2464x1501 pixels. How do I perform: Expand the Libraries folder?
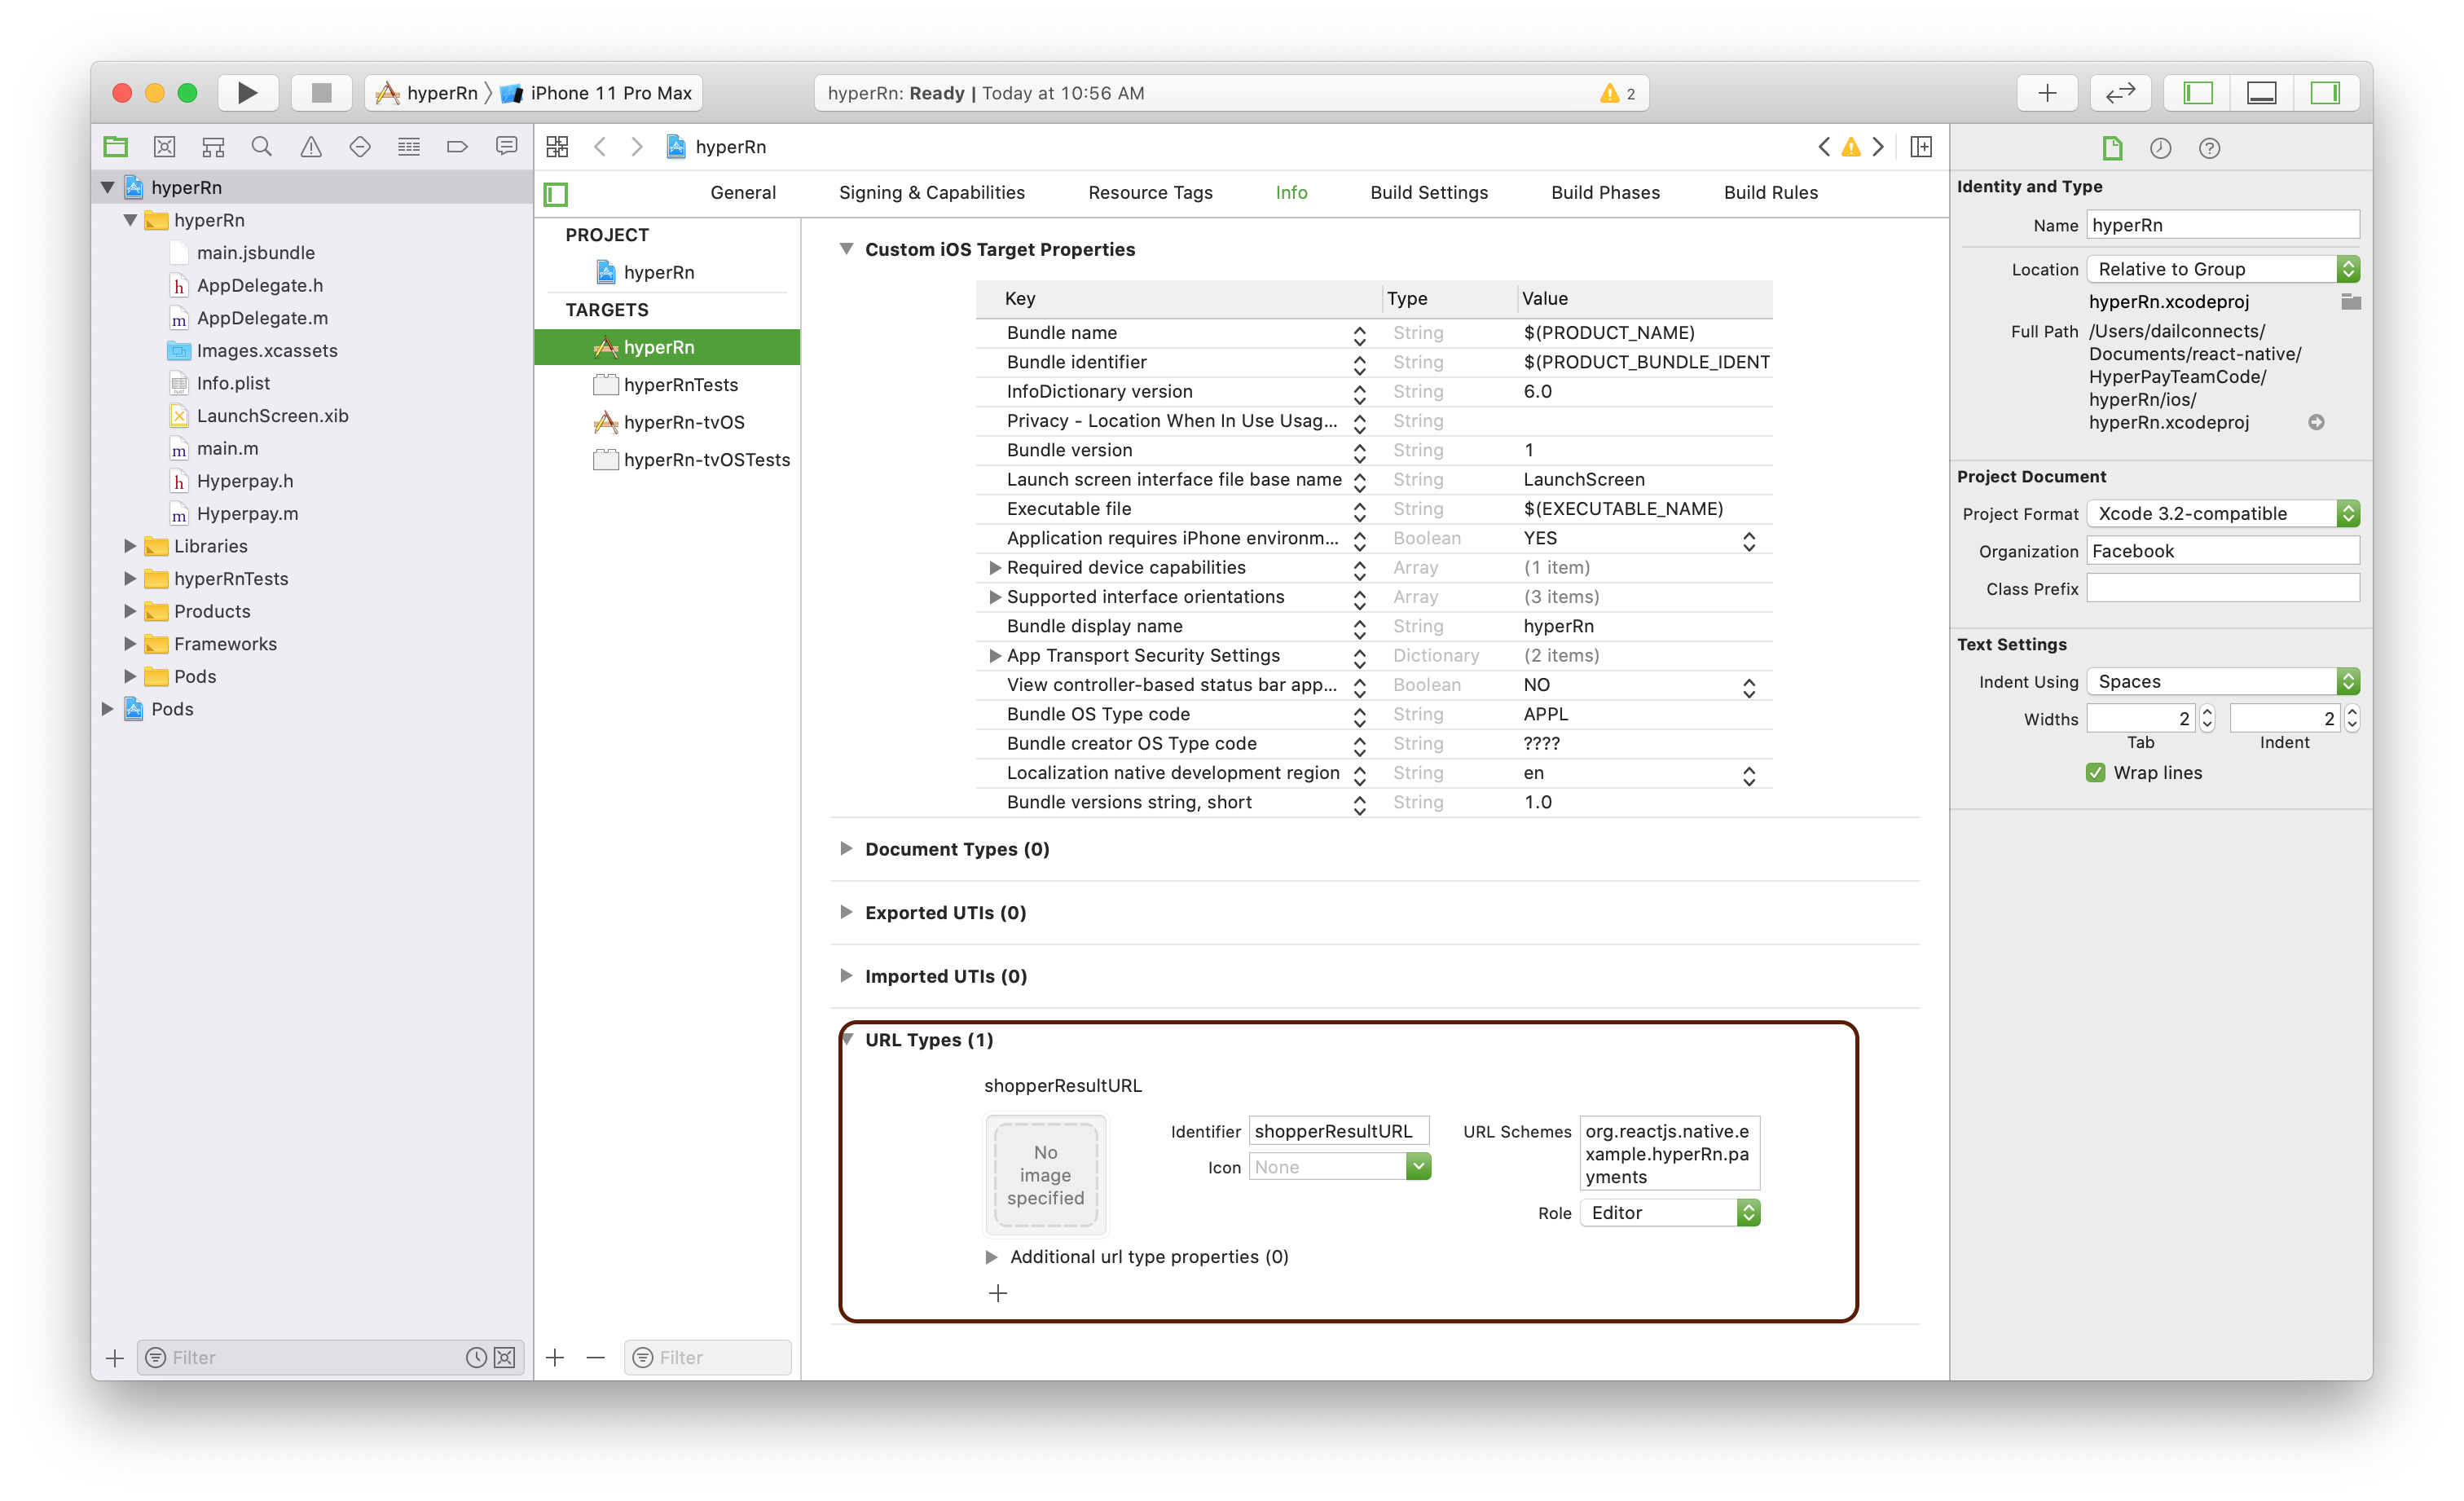click(130, 546)
